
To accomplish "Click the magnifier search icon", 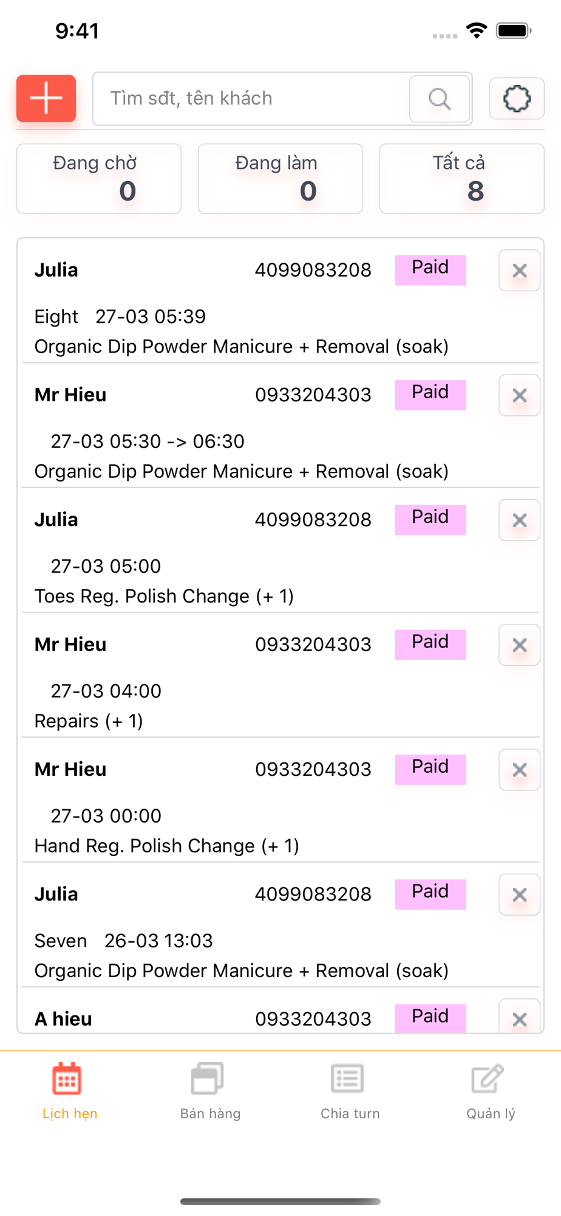I will pos(440,98).
